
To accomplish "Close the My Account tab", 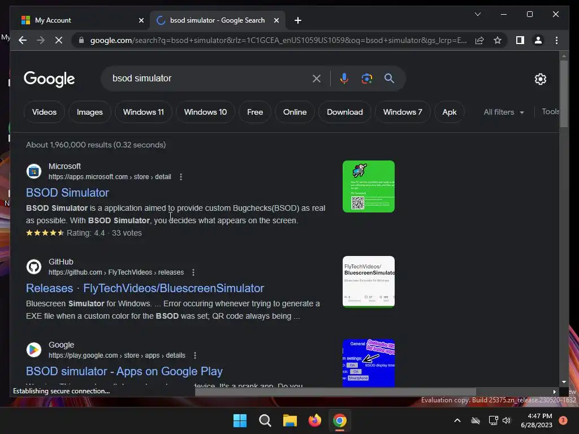I will pos(141,20).
